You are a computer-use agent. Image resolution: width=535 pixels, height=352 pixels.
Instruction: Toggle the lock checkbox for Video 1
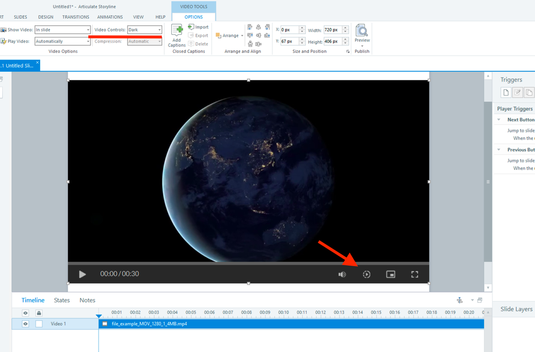[39, 324]
